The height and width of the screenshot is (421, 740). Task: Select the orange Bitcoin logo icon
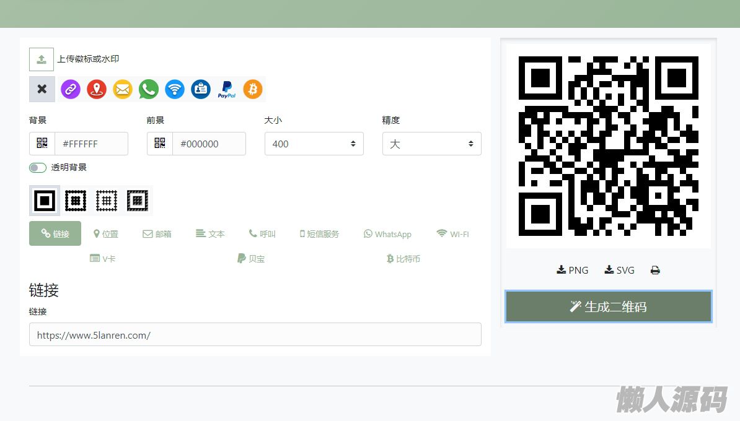(253, 89)
